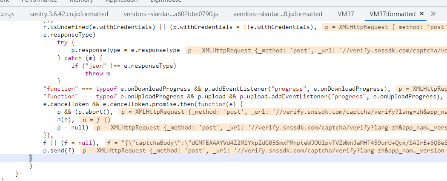Click the 'f || (f = null),' code
Screen dimensions: 447x181
[x=71, y=143]
